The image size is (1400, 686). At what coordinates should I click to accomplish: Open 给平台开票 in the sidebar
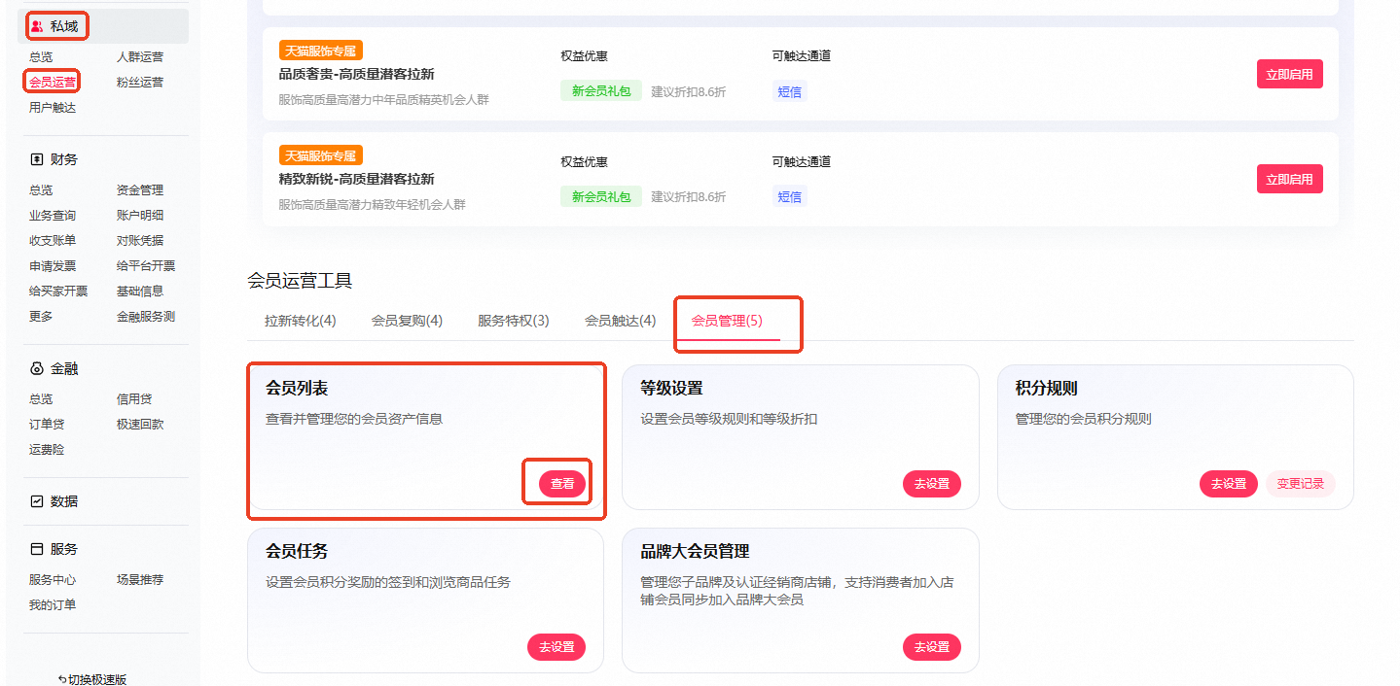point(146,266)
